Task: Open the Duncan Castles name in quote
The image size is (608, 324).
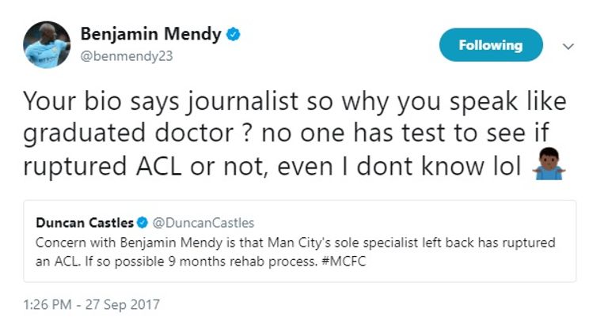Action: (84, 223)
